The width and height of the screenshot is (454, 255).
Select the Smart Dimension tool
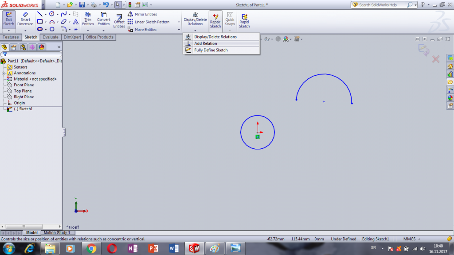pos(25,19)
